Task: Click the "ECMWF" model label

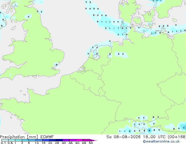Action: click(47, 137)
